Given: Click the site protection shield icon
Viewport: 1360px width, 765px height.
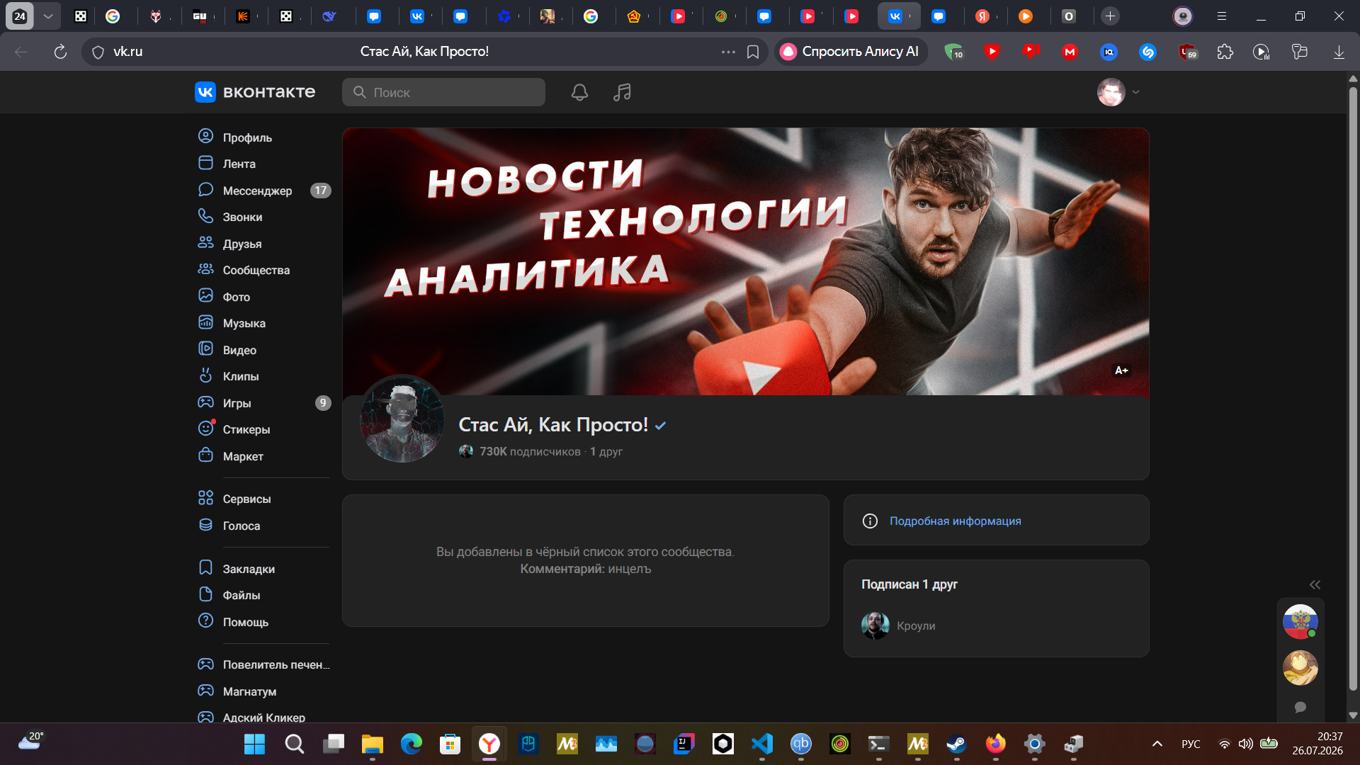Looking at the screenshot, I should click(x=98, y=52).
